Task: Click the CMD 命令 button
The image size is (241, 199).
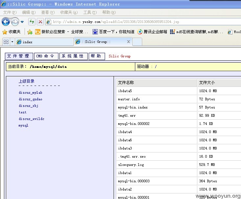Action: pos(46,56)
